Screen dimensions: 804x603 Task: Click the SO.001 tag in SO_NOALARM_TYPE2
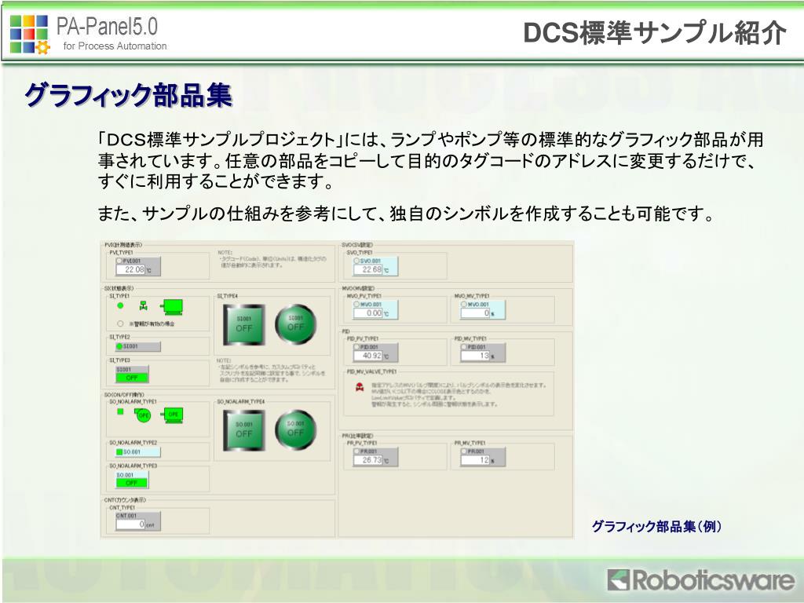point(138,452)
